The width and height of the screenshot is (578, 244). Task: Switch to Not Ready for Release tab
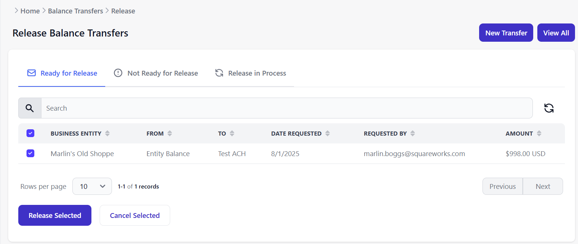point(156,73)
